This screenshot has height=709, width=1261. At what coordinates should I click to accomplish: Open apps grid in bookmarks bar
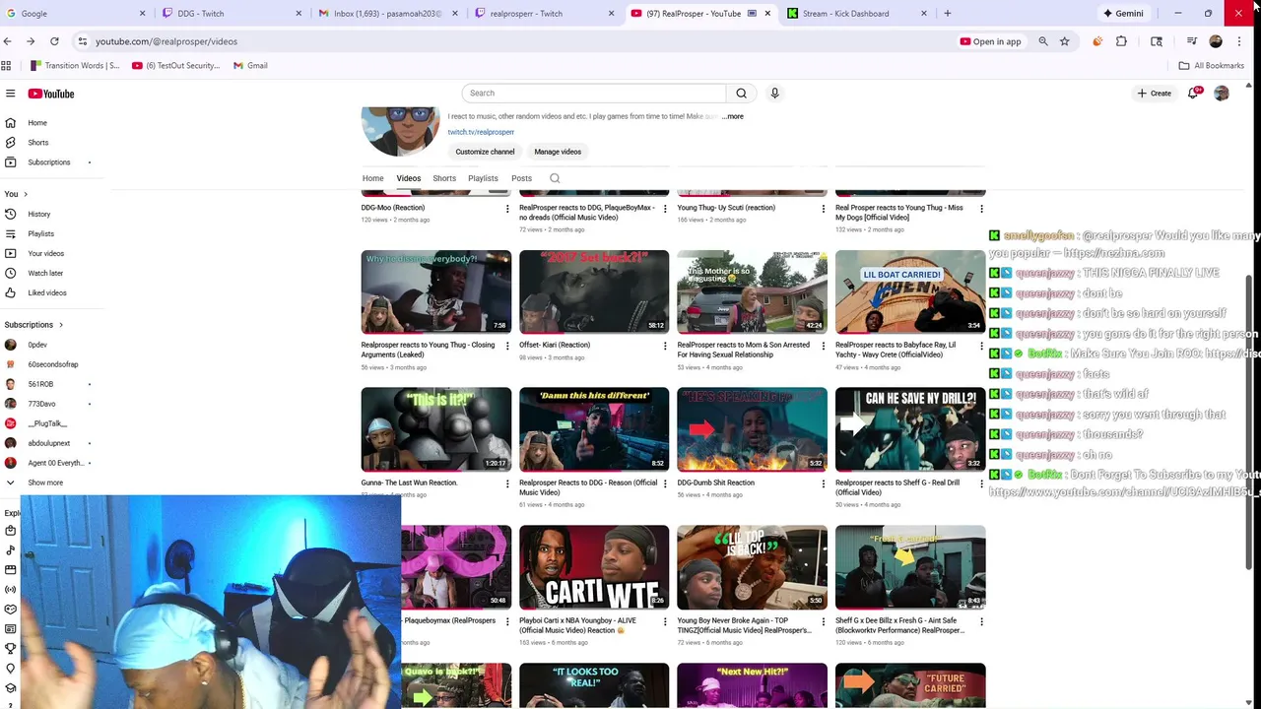coord(6,66)
